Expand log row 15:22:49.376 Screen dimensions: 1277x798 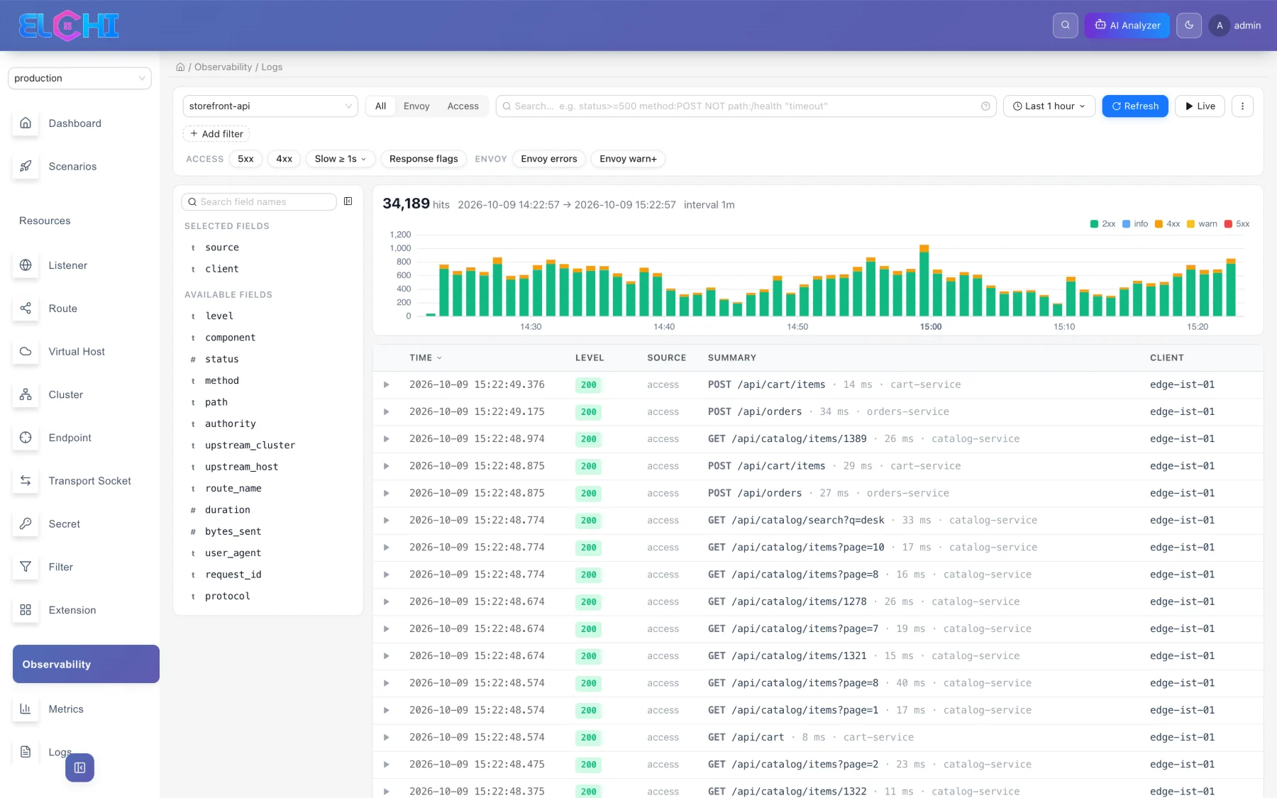(x=387, y=385)
